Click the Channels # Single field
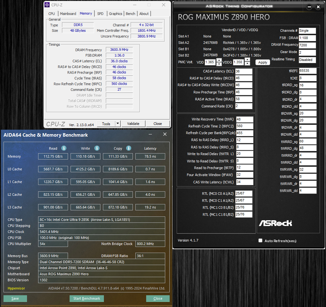Image resolution: width=326 pixels, height=307 pixels. pyautogui.click(x=307, y=31)
